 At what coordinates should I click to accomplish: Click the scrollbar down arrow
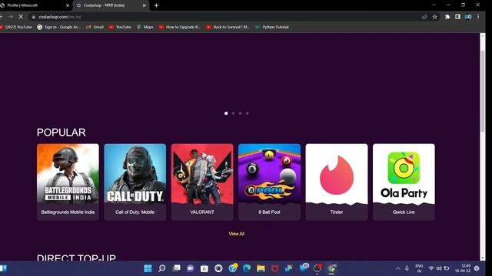483,258
